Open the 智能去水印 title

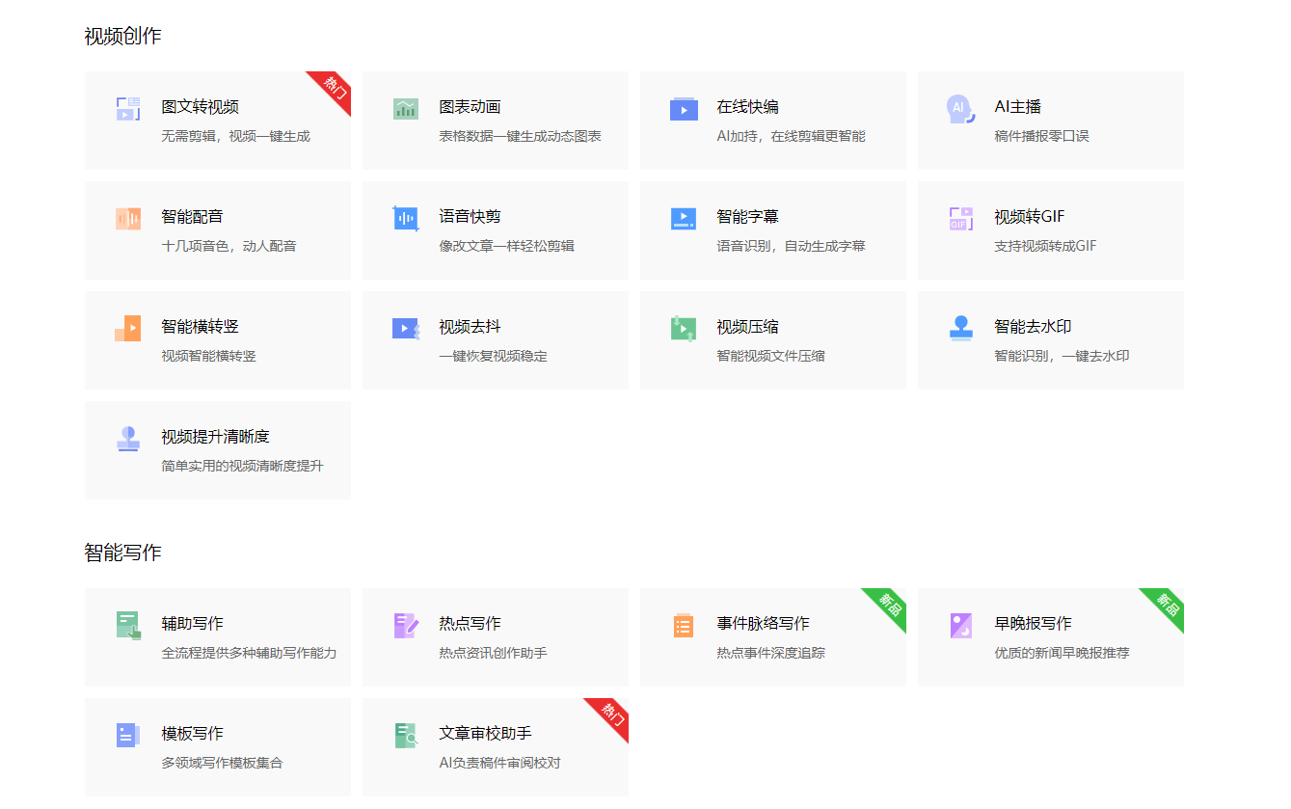click(x=1034, y=327)
